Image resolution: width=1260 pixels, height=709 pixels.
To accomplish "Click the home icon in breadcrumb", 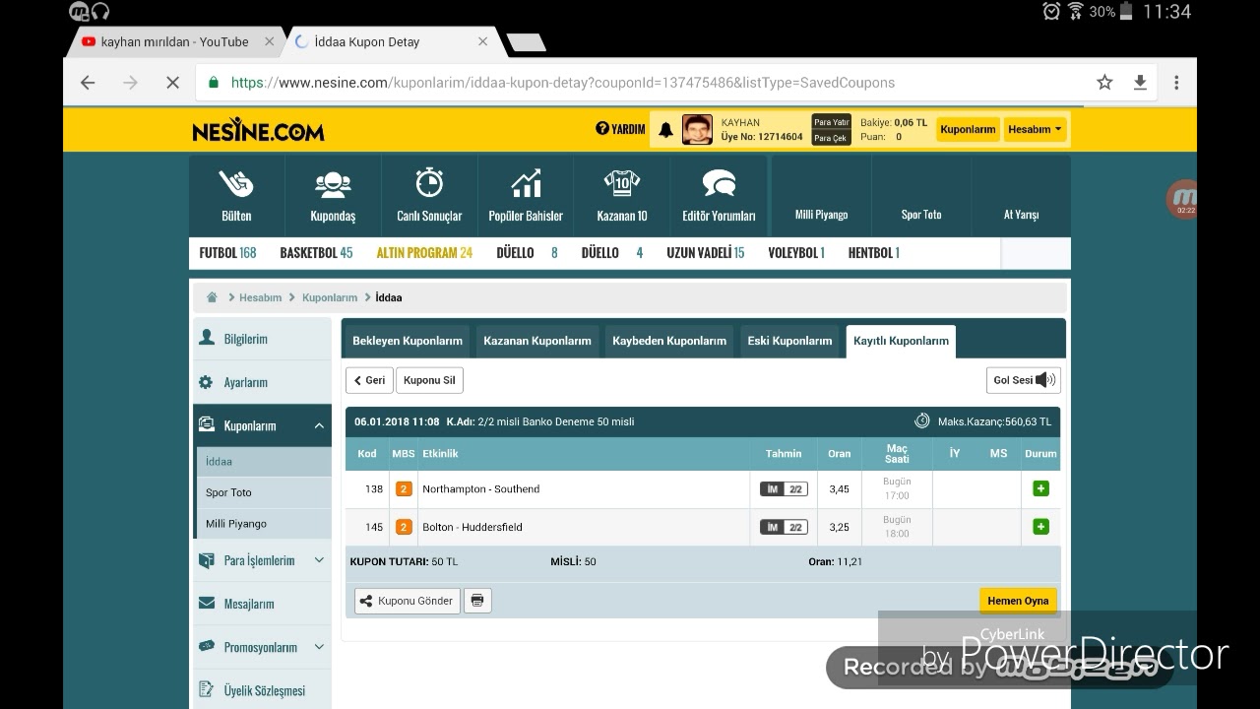I will pos(212,297).
